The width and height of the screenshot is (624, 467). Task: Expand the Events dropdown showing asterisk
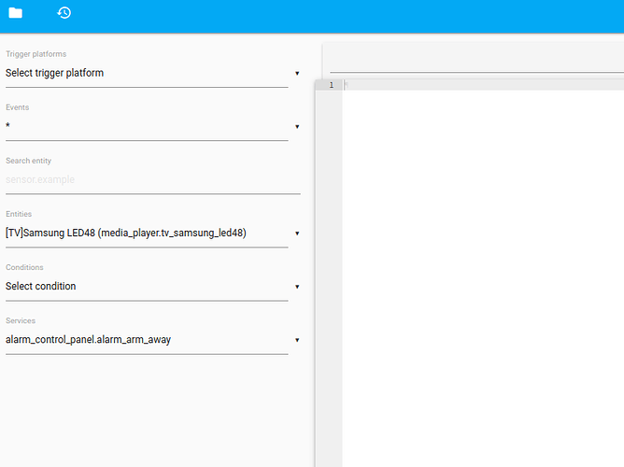pyautogui.click(x=153, y=126)
